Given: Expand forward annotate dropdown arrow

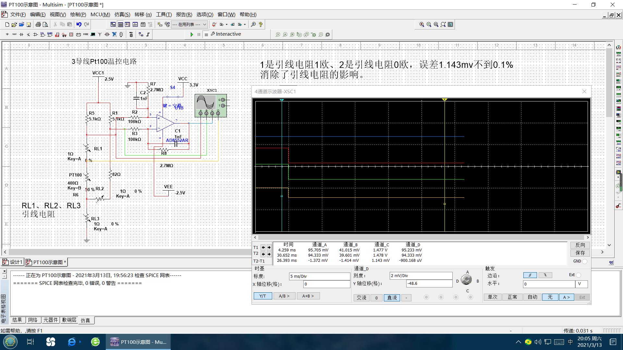Looking at the screenshot, I should pos(245,24).
